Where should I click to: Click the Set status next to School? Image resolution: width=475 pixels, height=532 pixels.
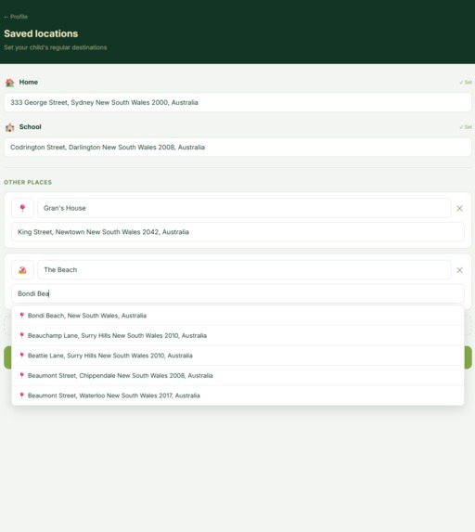pos(466,127)
